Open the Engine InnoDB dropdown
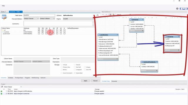This screenshot has height=105, width=188. [78, 19]
